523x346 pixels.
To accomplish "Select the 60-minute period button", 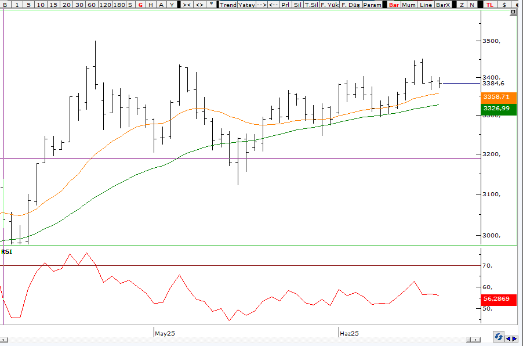I will 92,5.
